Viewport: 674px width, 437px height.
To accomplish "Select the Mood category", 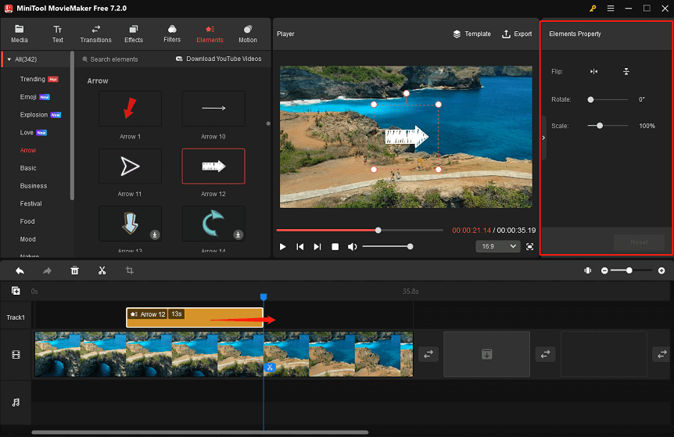I will [27, 239].
